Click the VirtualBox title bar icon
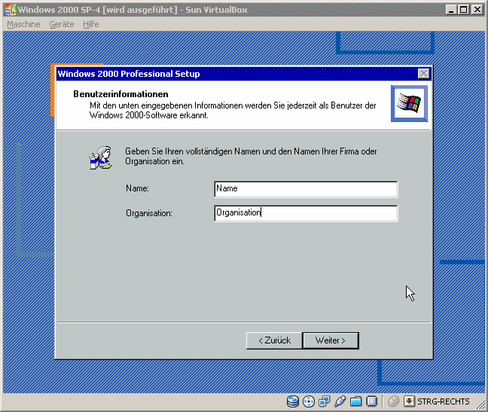Screen dimensions: 488x412 [x=8, y=10]
